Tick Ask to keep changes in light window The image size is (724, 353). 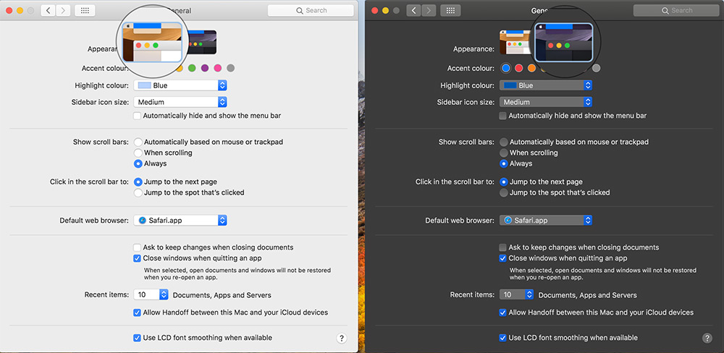pos(137,247)
